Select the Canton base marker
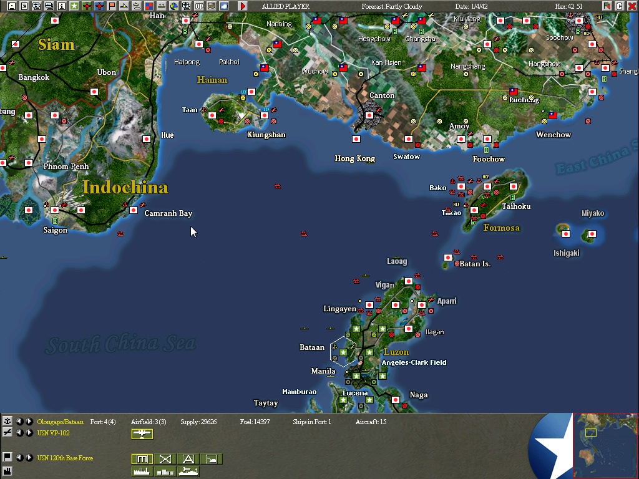 [x=369, y=115]
